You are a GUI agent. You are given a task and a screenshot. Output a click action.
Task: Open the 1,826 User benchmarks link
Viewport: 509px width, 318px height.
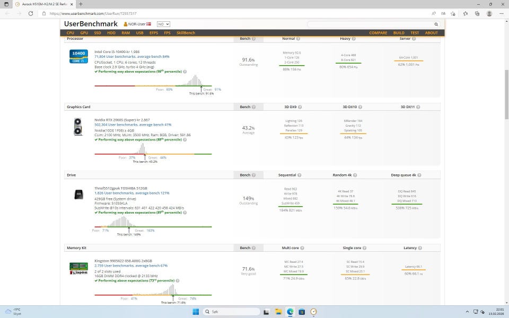coord(132,193)
